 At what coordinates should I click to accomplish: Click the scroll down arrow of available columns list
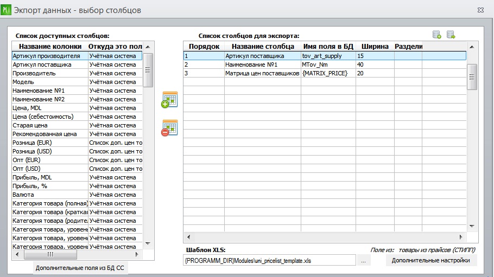(148, 243)
